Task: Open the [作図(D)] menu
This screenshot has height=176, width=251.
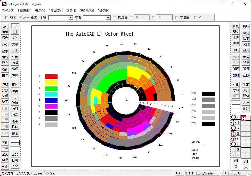Action: [x=55, y=11]
